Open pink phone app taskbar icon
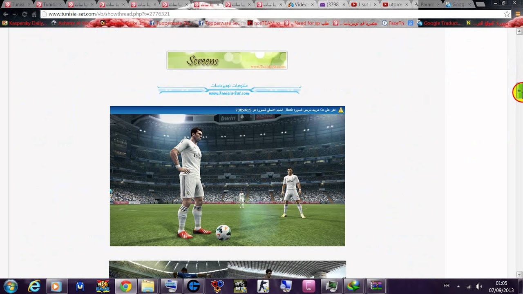Viewport: 523px width, 294px height. 308,286
